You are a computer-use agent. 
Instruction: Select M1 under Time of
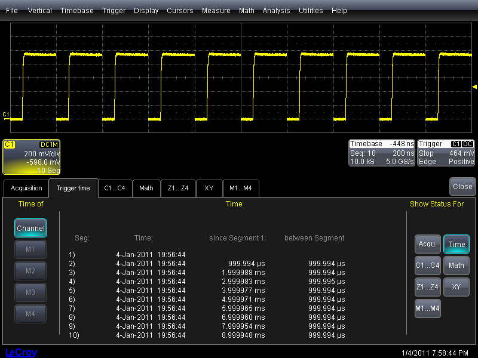(x=30, y=249)
